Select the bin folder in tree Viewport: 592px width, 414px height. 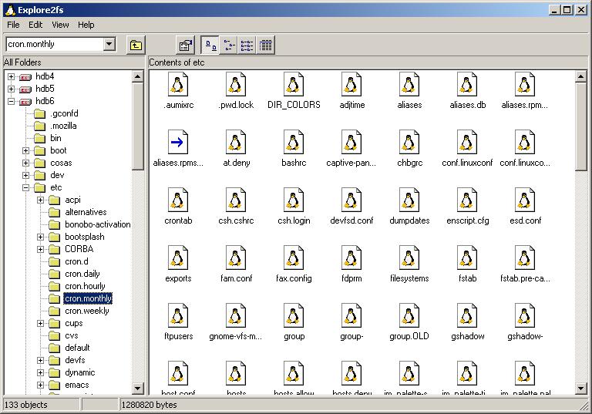tap(55, 138)
